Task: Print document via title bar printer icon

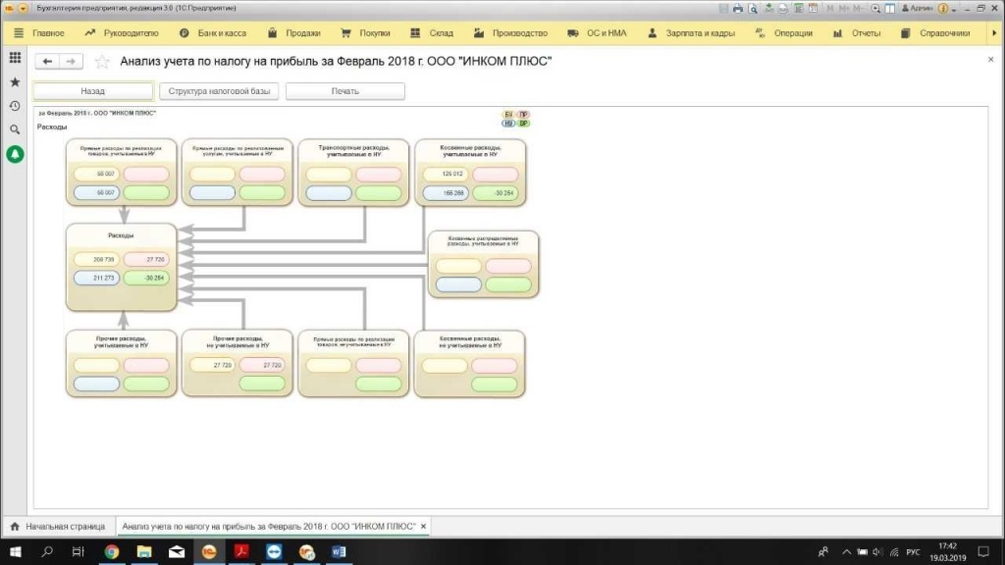Action: [738, 8]
